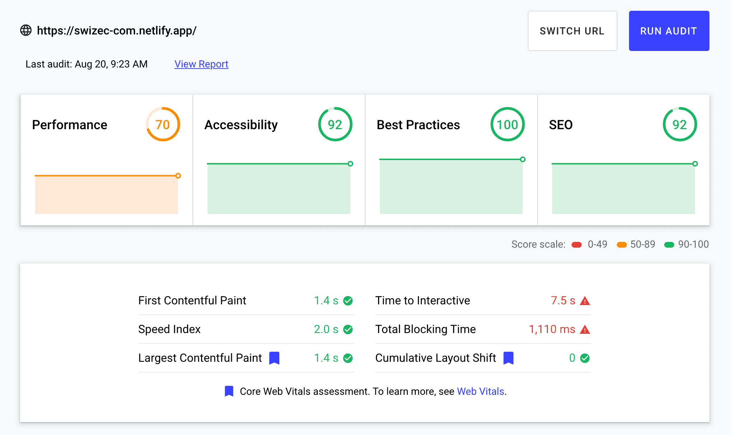Click the bookmark icon next to Cumulative Layout Shift
731x435 pixels.
508,358
